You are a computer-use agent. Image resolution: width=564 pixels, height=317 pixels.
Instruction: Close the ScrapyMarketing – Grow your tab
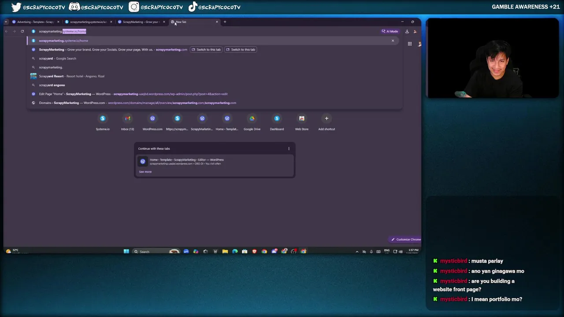click(x=164, y=22)
